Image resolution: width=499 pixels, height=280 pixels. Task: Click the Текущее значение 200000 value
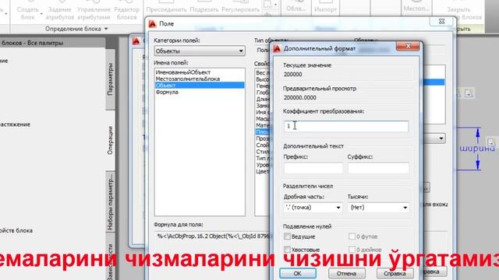click(293, 75)
